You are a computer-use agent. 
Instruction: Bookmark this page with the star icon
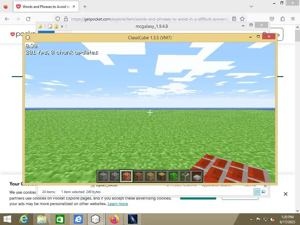(x=242, y=19)
